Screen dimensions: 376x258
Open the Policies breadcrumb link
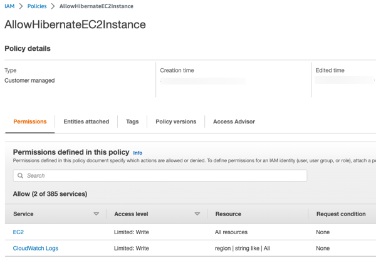[x=37, y=6]
